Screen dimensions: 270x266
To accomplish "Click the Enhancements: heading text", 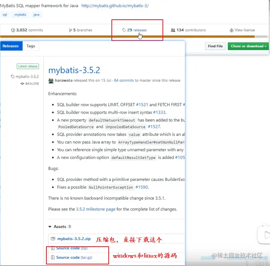I will [63, 94].
